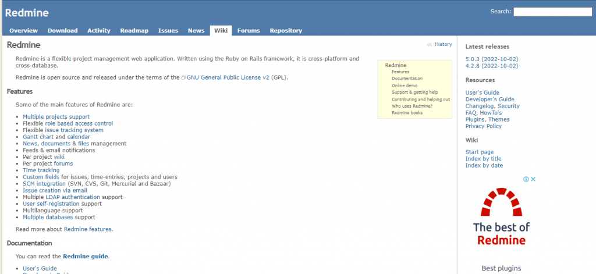Open the User self-registration link
The height and width of the screenshot is (274, 596).
[x=51, y=204]
